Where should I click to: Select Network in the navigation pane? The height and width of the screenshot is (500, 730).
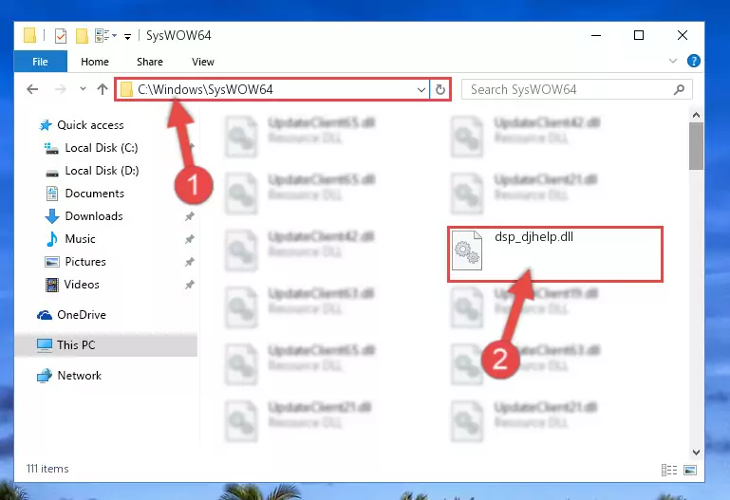(x=79, y=376)
